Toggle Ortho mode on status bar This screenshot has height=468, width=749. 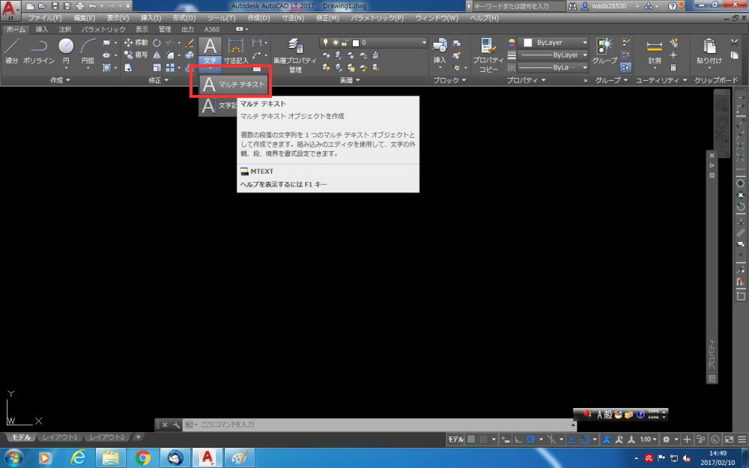click(518, 440)
